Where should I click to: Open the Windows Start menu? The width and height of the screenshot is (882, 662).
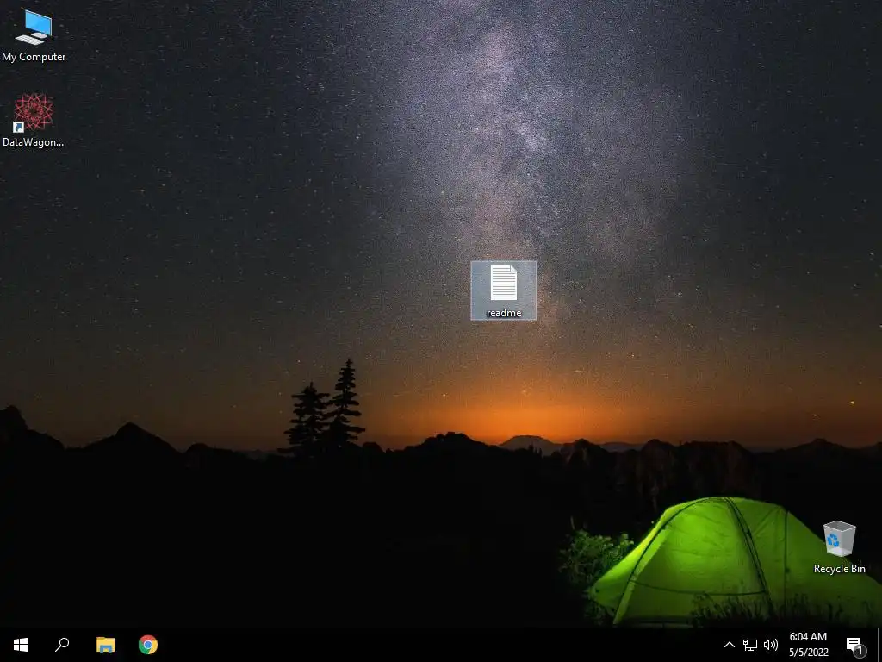click(x=21, y=645)
